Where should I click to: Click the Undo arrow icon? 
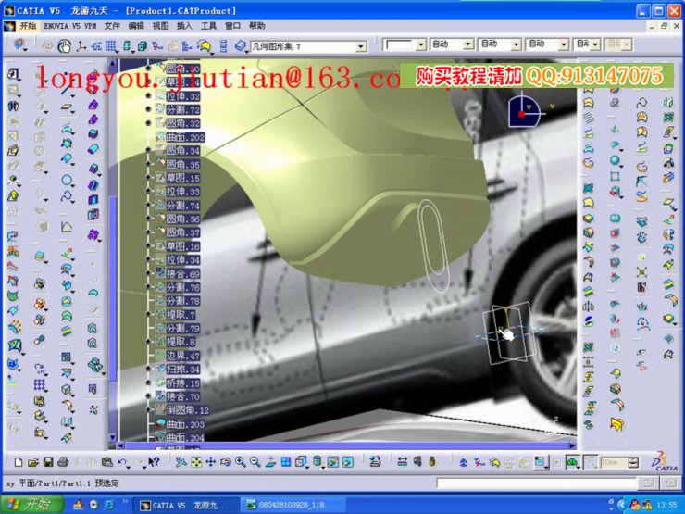[121, 461]
